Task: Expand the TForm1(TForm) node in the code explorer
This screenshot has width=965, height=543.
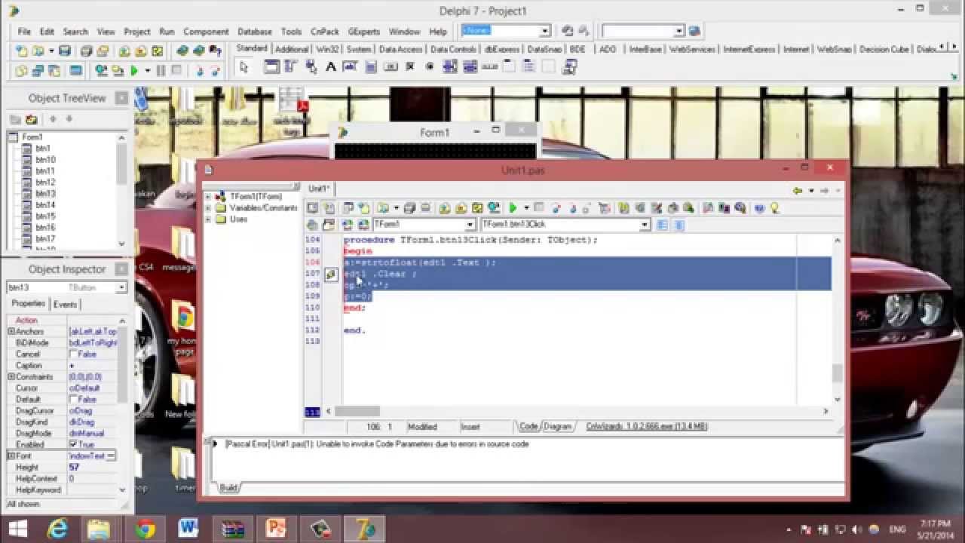Action: (x=208, y=196)
